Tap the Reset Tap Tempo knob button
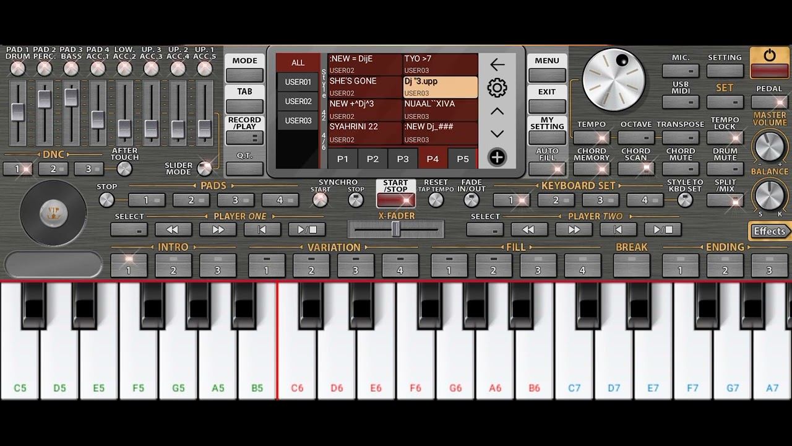The width and height of the screenshot is (792, 446). coord(436,200)
